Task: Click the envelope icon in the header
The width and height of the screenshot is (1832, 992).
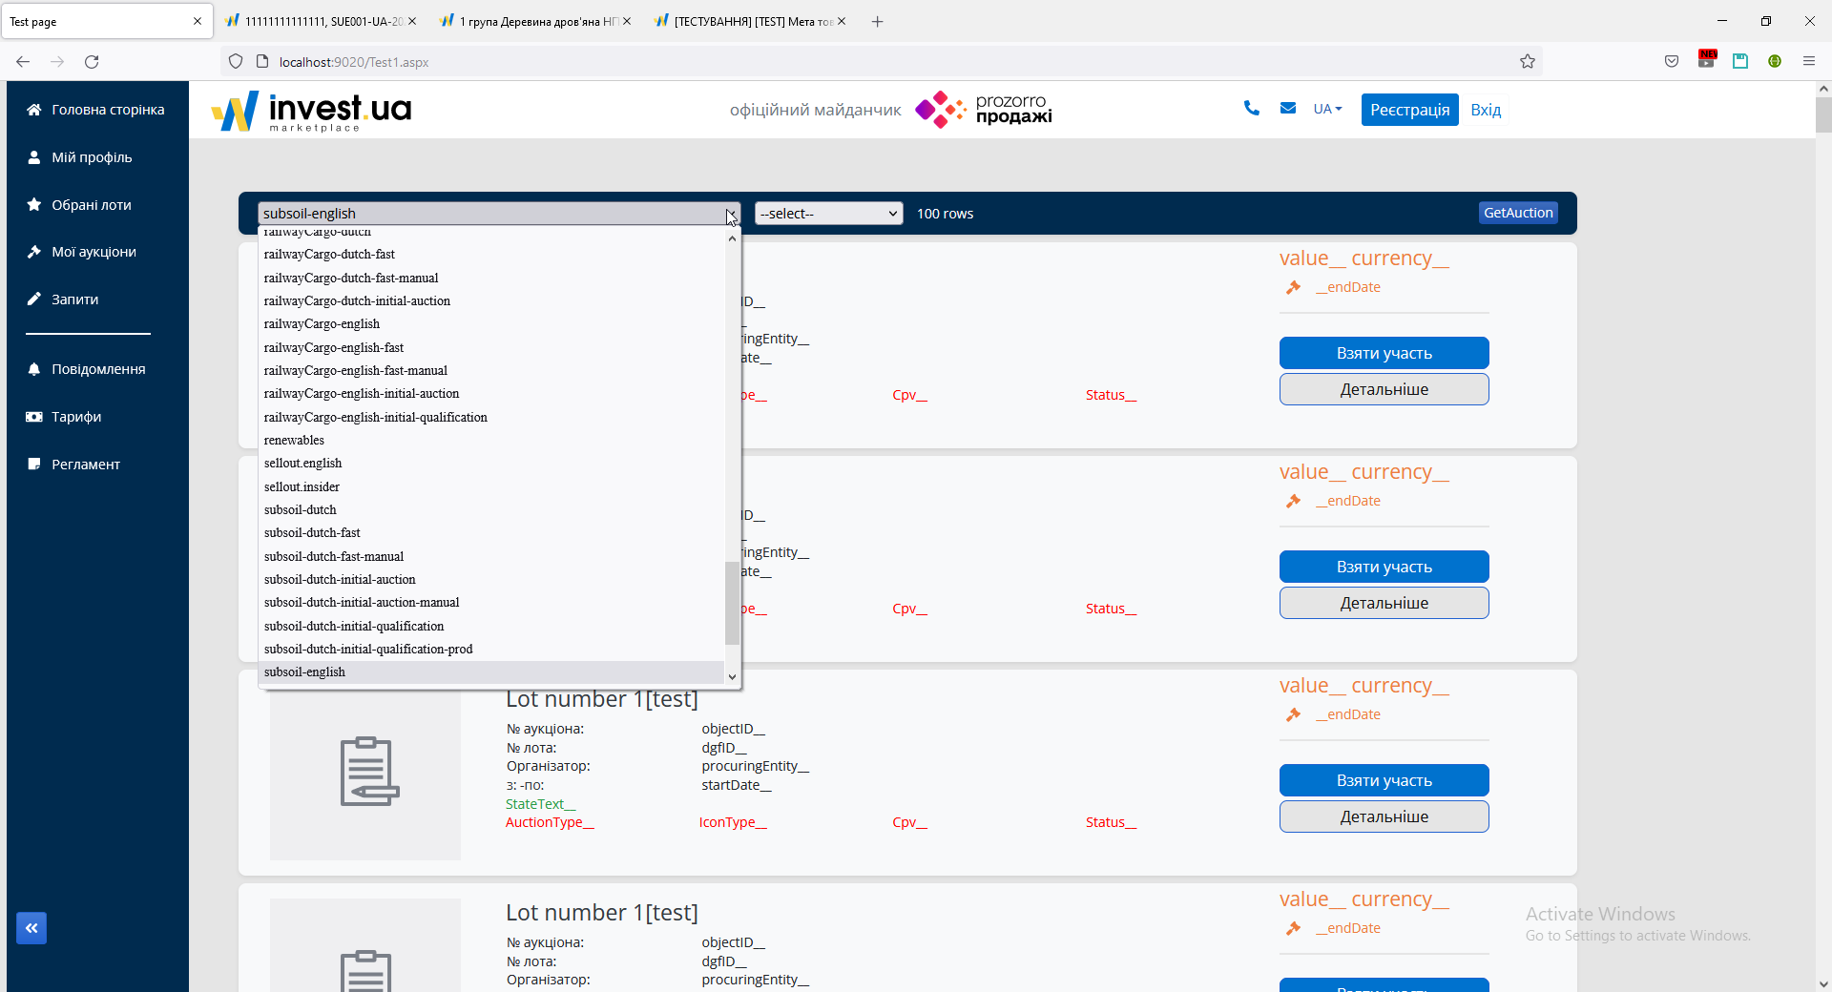Action: coord(1288,109)
